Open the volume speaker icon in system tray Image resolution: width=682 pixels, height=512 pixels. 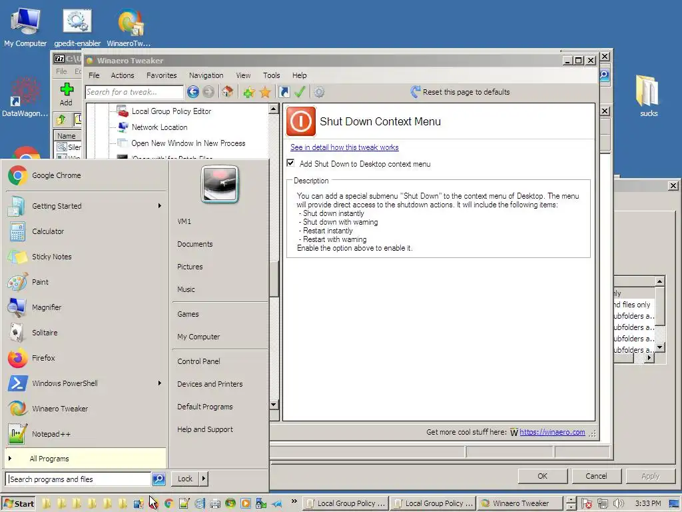(x=619, y=503)
